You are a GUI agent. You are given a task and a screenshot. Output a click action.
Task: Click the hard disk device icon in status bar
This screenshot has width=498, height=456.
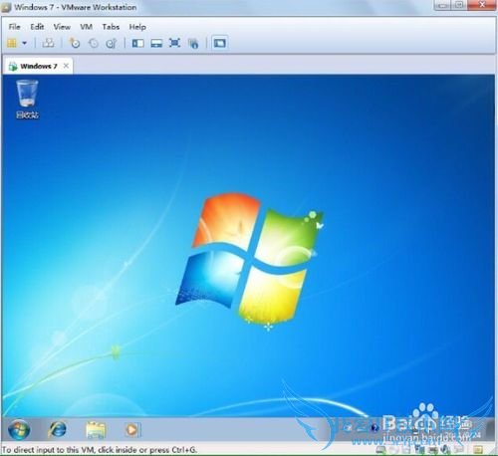(x=380, y=450)
